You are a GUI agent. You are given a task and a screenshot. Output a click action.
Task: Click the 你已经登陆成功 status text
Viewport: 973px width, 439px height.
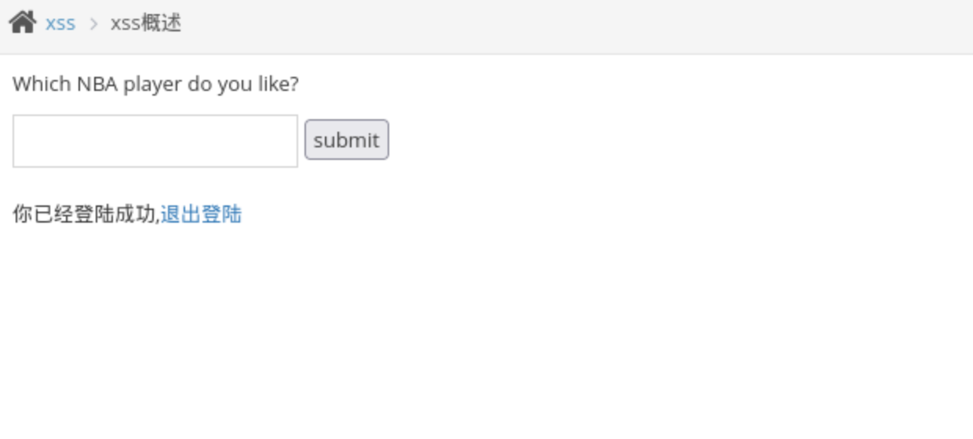point(85,214)
